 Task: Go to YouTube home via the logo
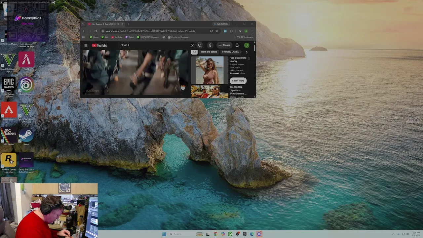coord(99,45)
